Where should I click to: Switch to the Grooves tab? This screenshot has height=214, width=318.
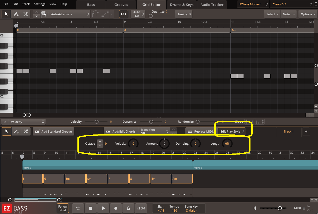tap(121, 5)
